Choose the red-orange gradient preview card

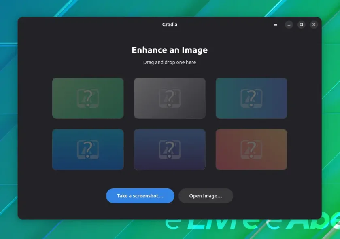251,150
